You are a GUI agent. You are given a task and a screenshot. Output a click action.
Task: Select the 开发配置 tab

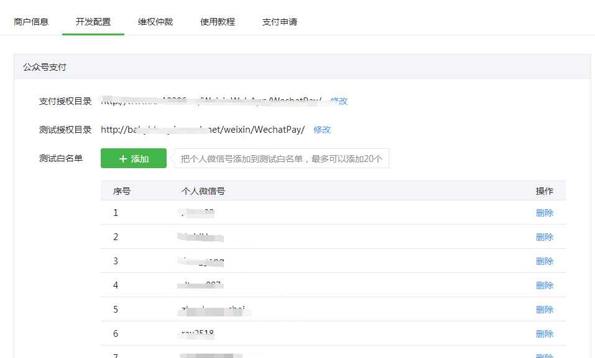[x=93, y=22]
